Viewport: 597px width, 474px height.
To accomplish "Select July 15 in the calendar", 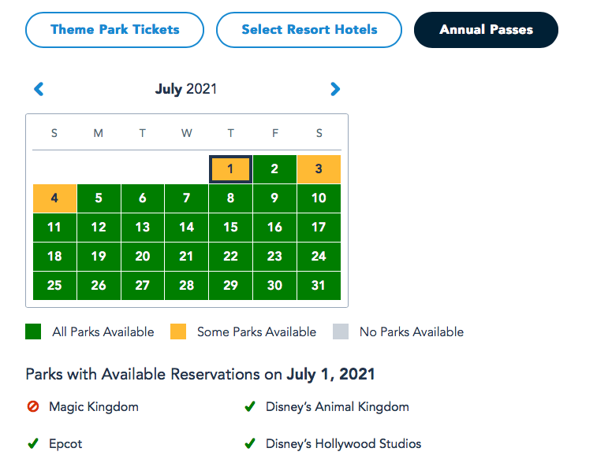I will [230, 228].
